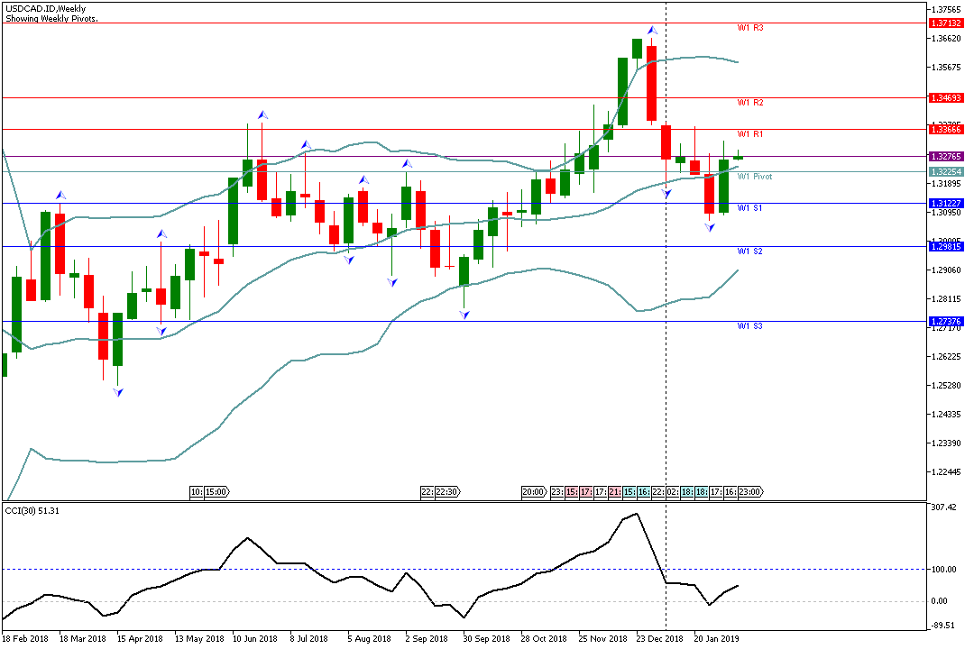This screenshot has height=649, width=974.
Task: Click the blue 1.29815 price tag
Action: point(946,247)
